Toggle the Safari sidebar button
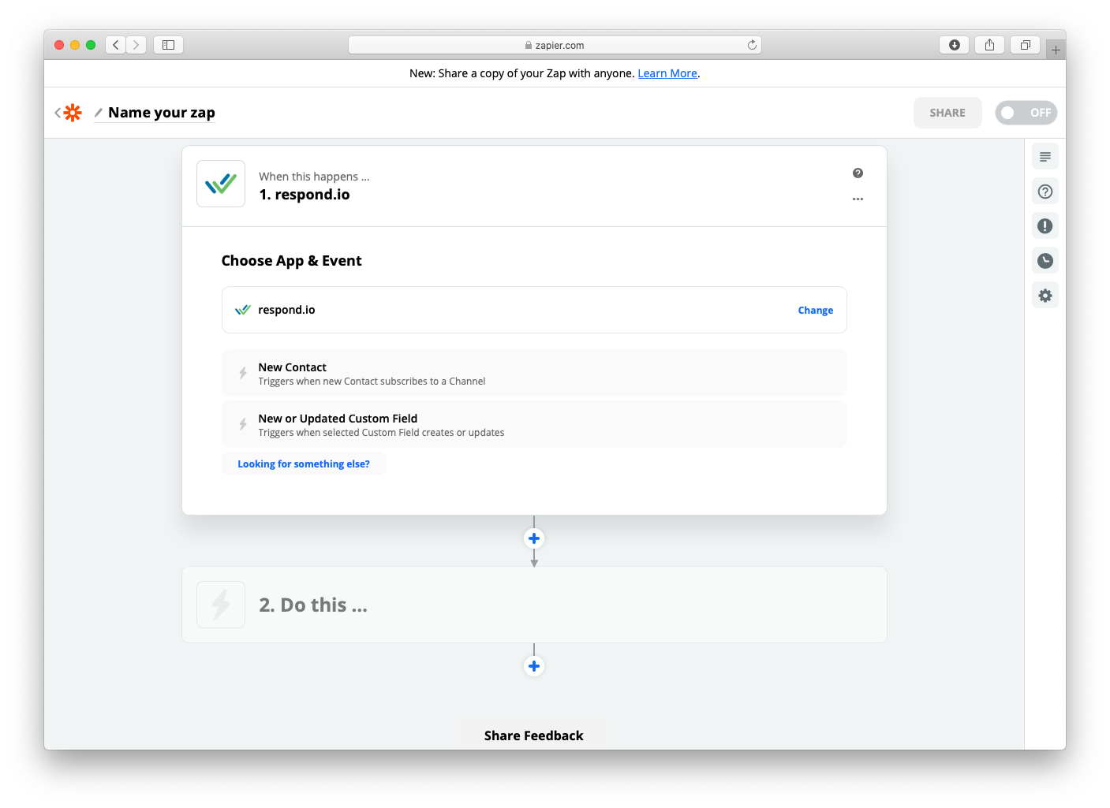Screen dimensions: 1110x808 pos(168,45)
